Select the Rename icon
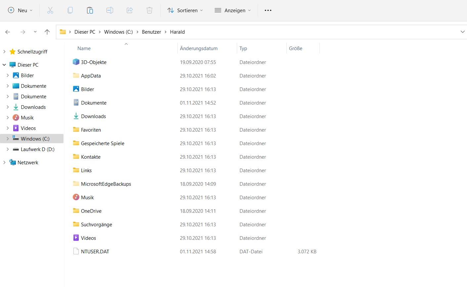This screenshot has height=287, width=467. [110, 10]
